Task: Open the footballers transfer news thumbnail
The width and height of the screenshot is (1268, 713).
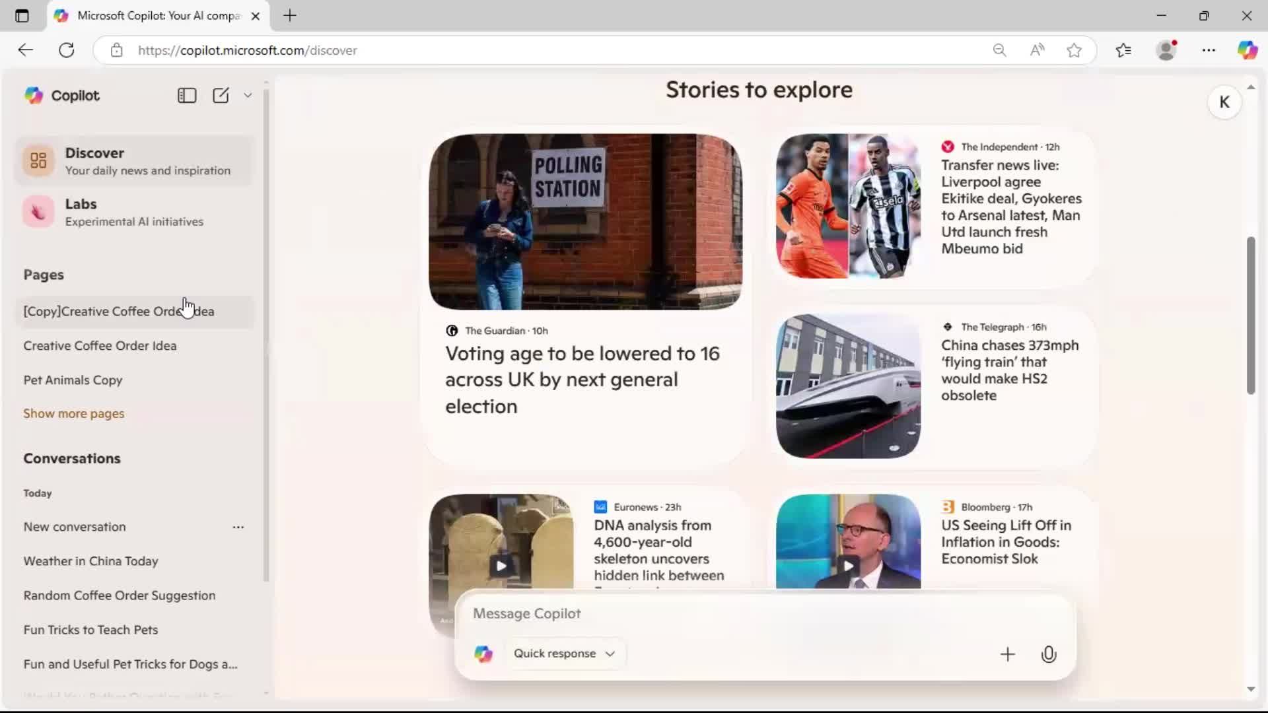Action: [x=848, y=206]
